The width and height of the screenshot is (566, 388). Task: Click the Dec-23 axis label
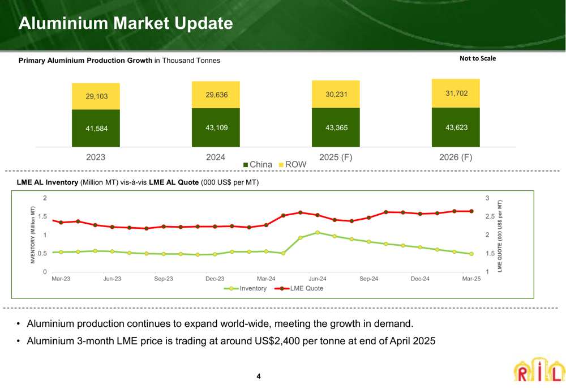click(x=215, y=279)
